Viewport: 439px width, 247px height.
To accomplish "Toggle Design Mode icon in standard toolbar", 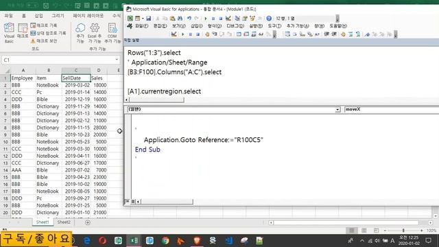I will click(228, 19).
